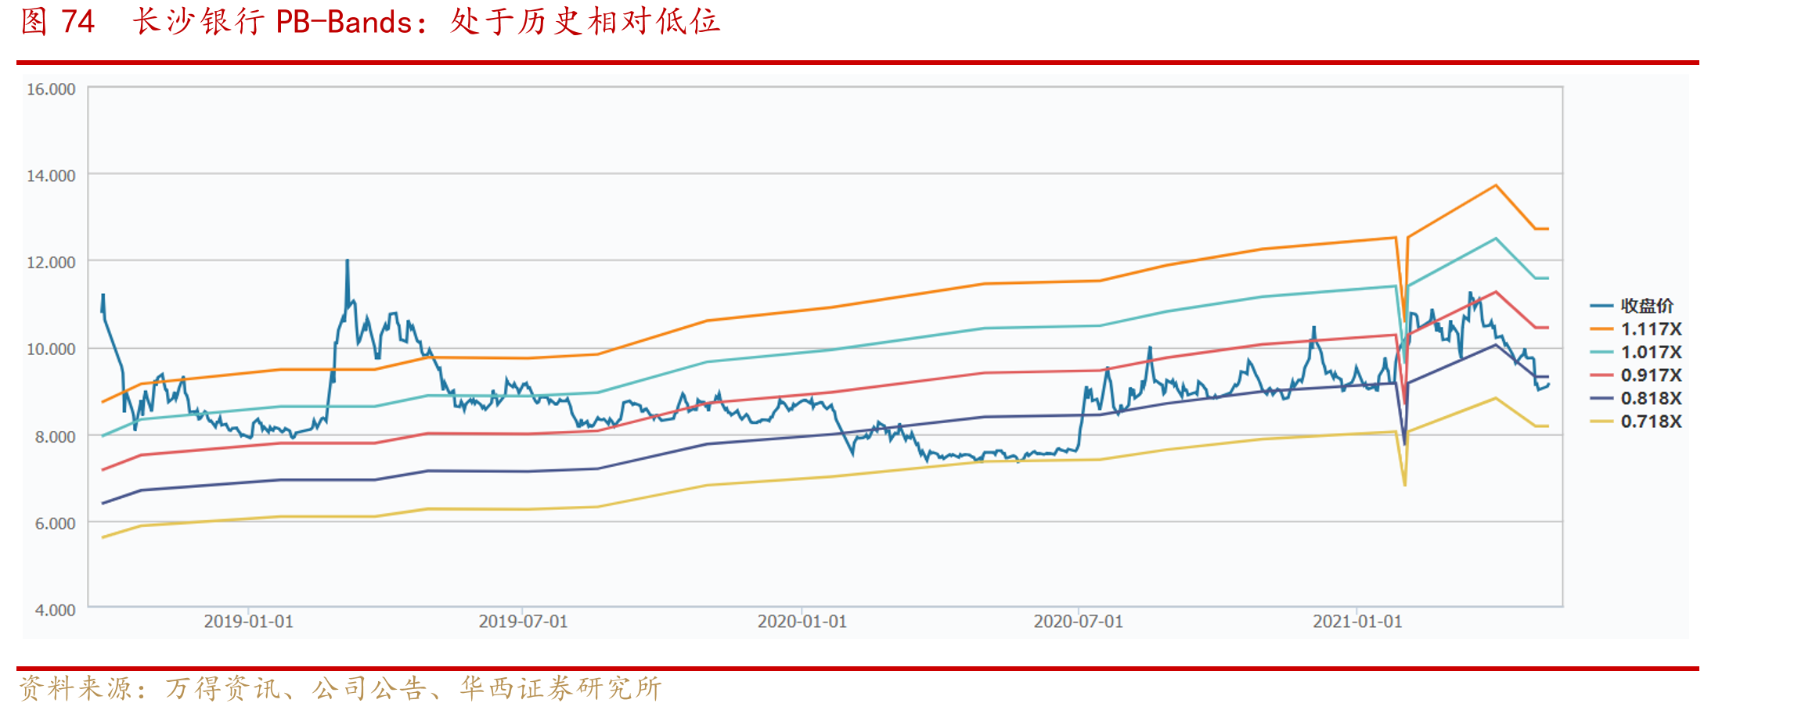The height and width of the screenshot is (714, 1805).
Task: Click the 2021-01-01 x-axis label
Action: tap(1357, 622)
